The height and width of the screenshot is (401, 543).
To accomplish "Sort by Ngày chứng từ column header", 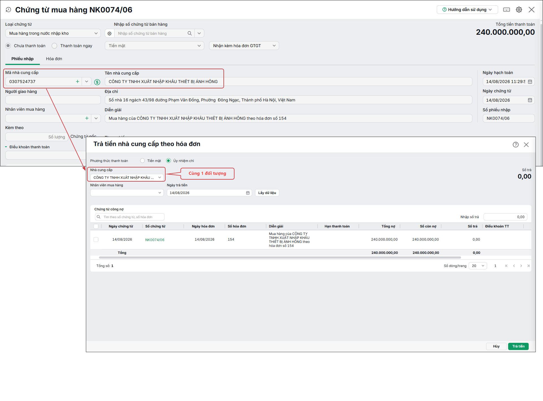I will coord(121,226).
